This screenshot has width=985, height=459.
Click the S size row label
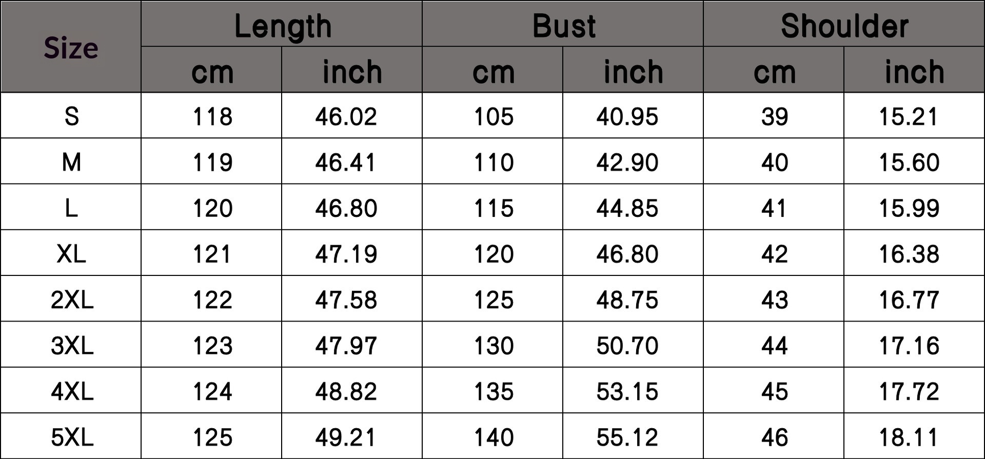coord(71,116)
